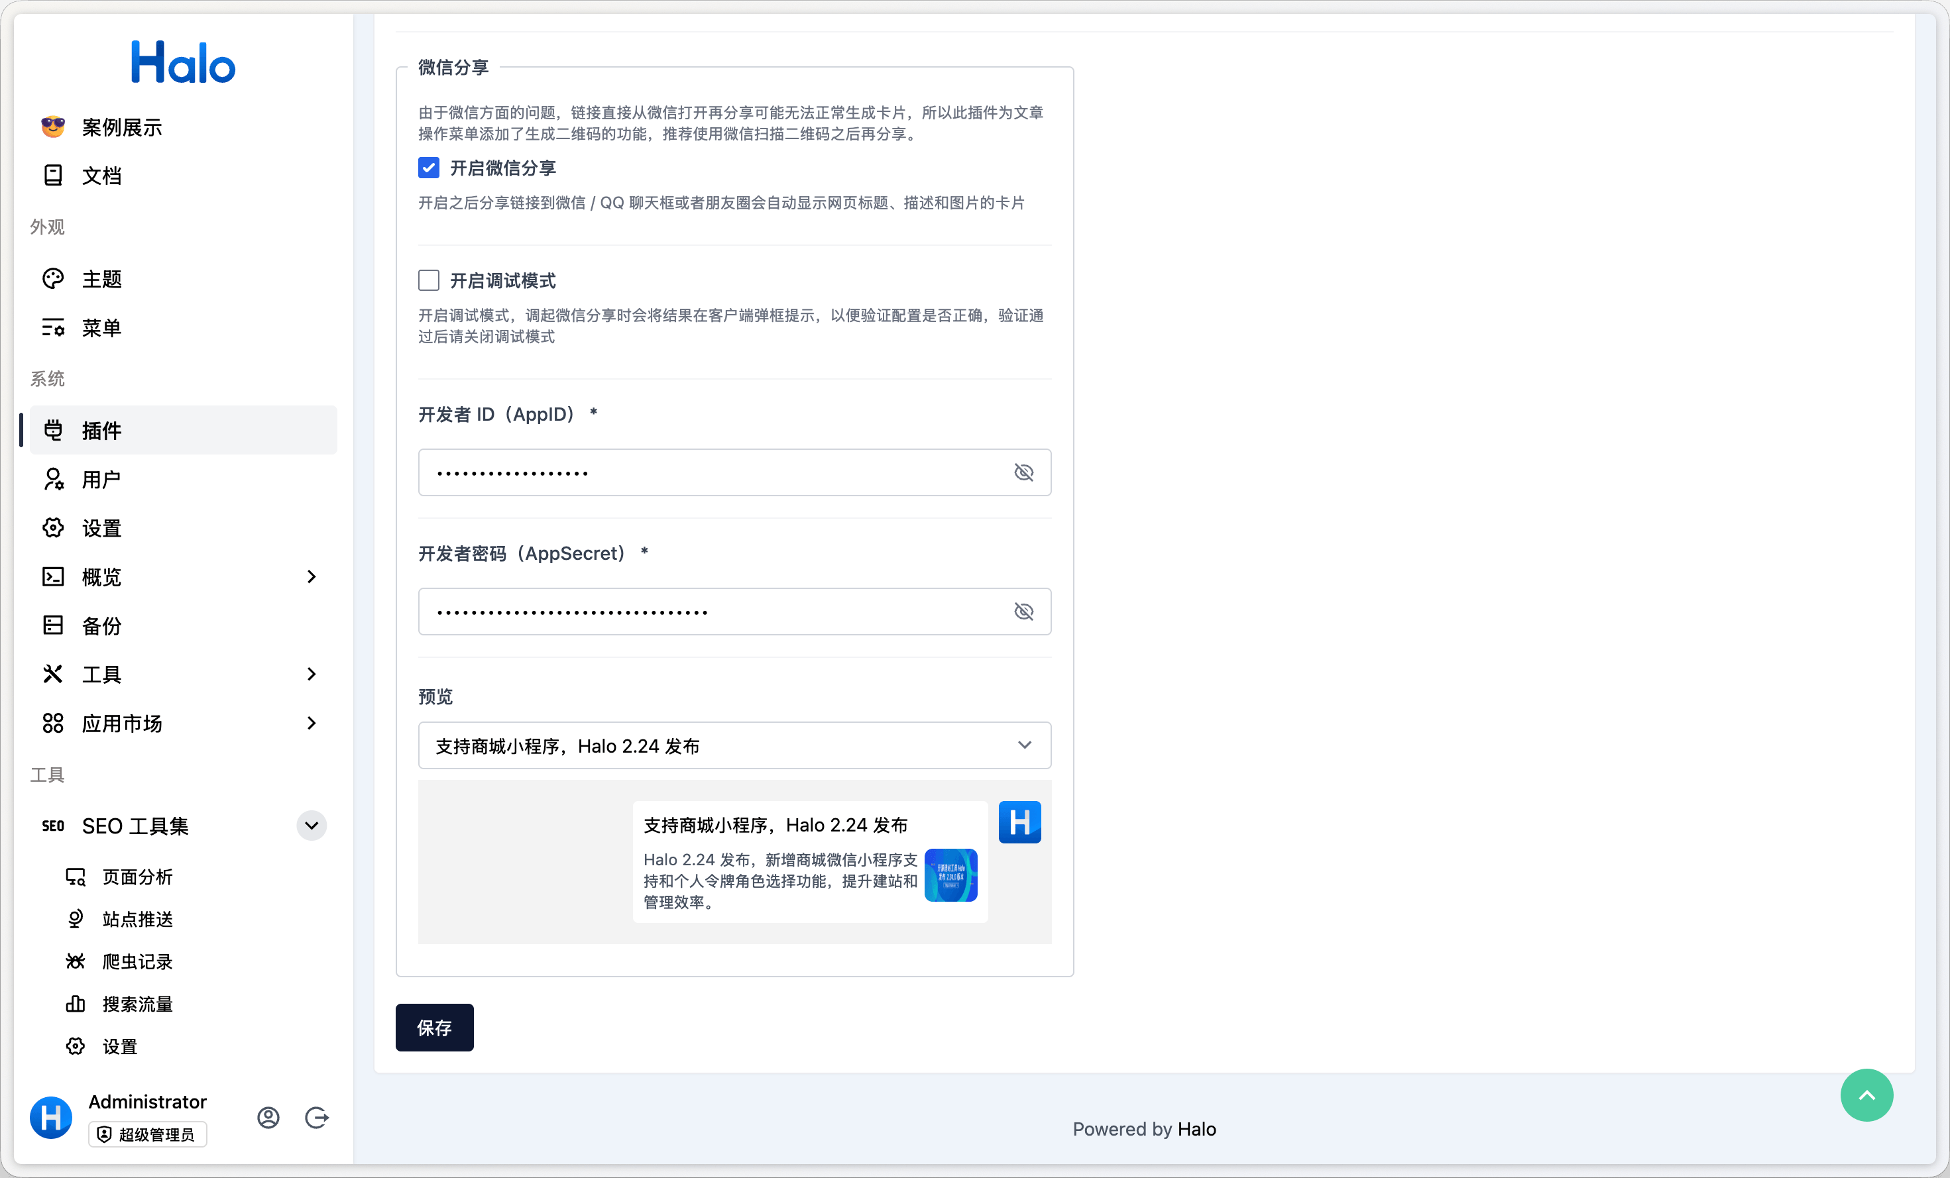The image size is (1950, 1178).
Task: Click the preview card title text
Action: (775, 825)
